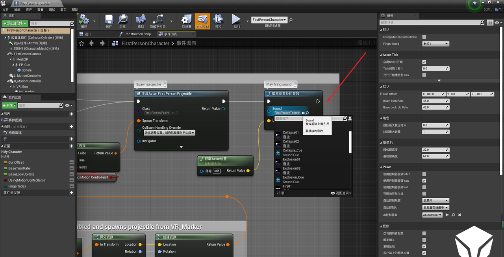This screenshot has height=257, width=504.
Task: Click 新增 button in 我的蓝图
Action: tap(9, 105)
